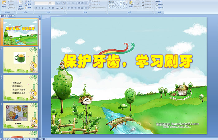
Task: Toggle strikethrough formatting
Action: coord(46,8)
